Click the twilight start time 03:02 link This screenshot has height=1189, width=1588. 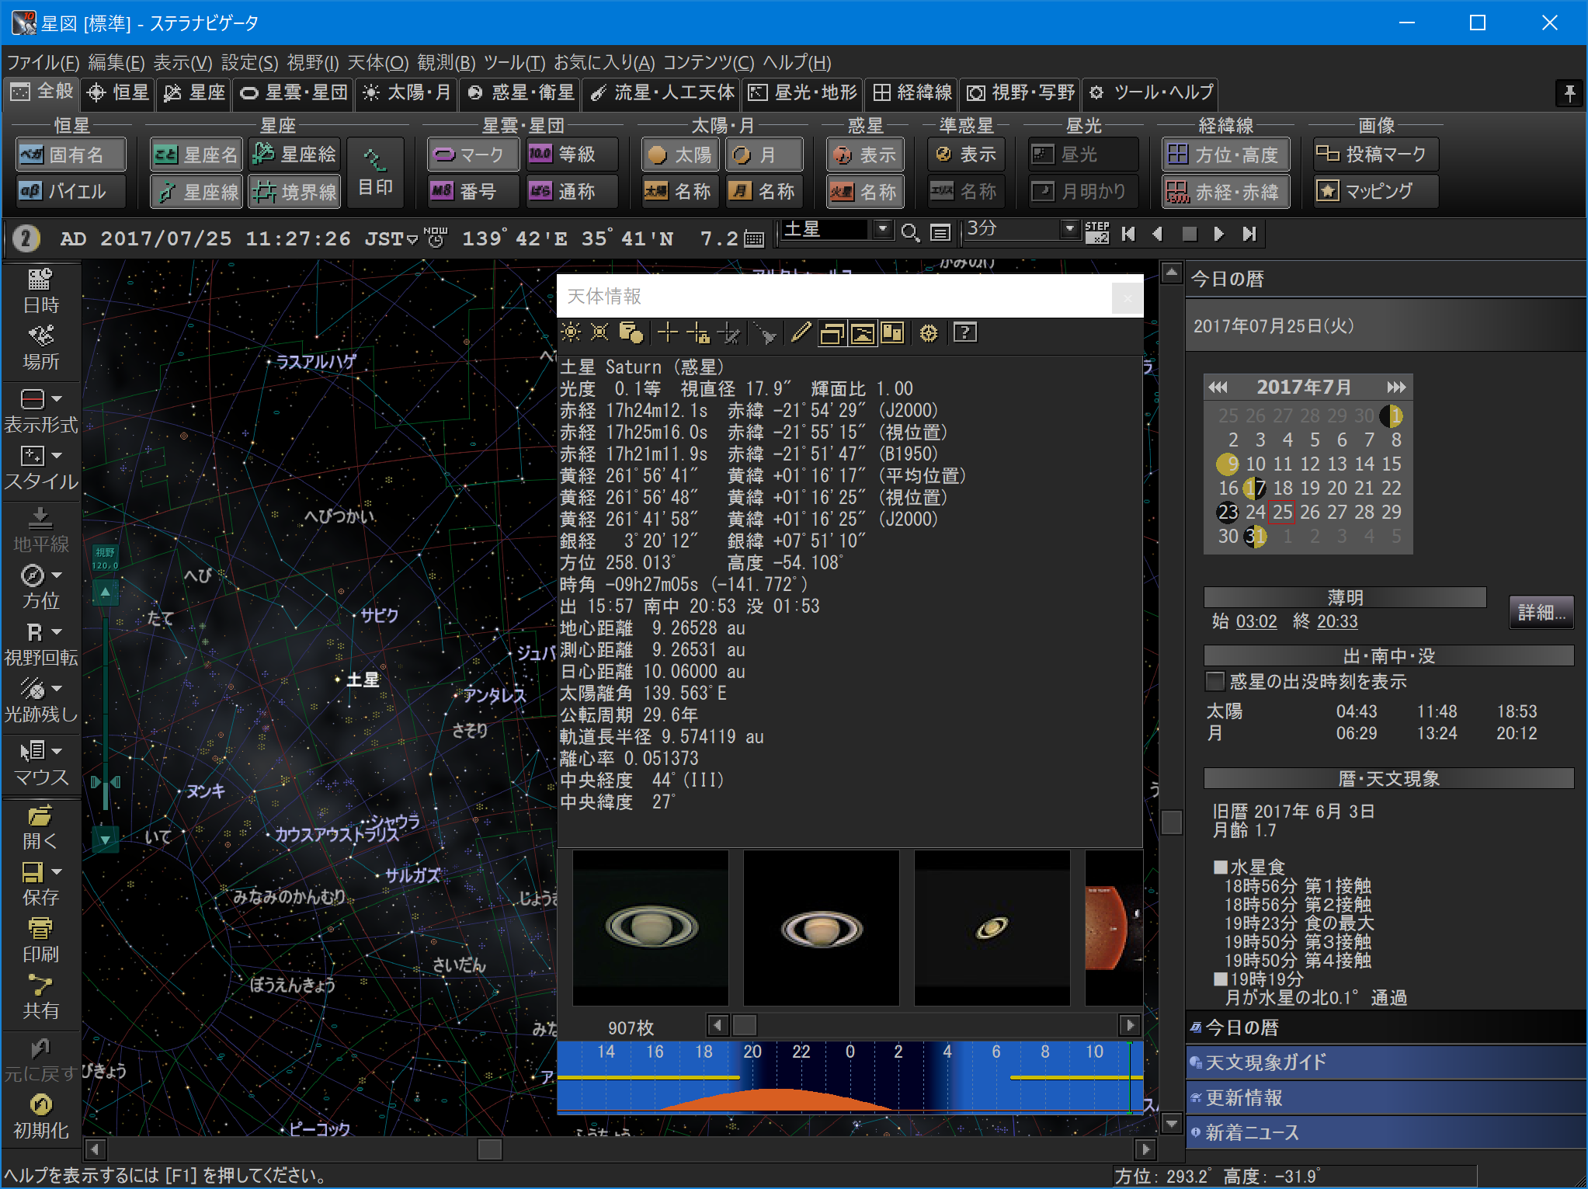[1256, 621]
